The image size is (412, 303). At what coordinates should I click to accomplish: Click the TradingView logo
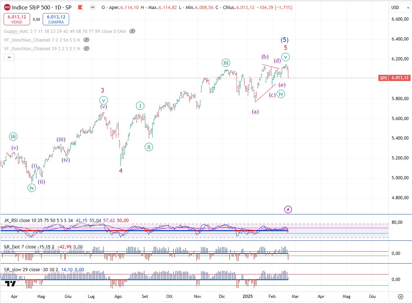click(10, 283)
